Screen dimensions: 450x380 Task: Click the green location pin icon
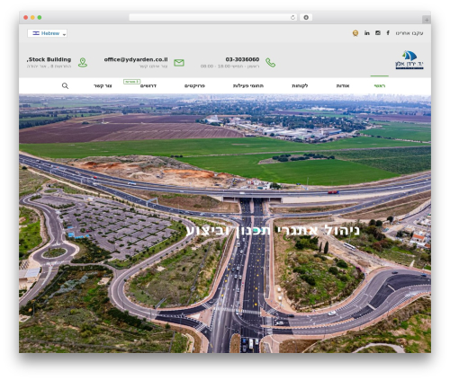pyautogui.click(x=83, y=63)
